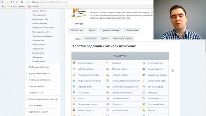Click the Мастер управления магазином icon
This screenshot has height=116, width=206.
[108, 81]
